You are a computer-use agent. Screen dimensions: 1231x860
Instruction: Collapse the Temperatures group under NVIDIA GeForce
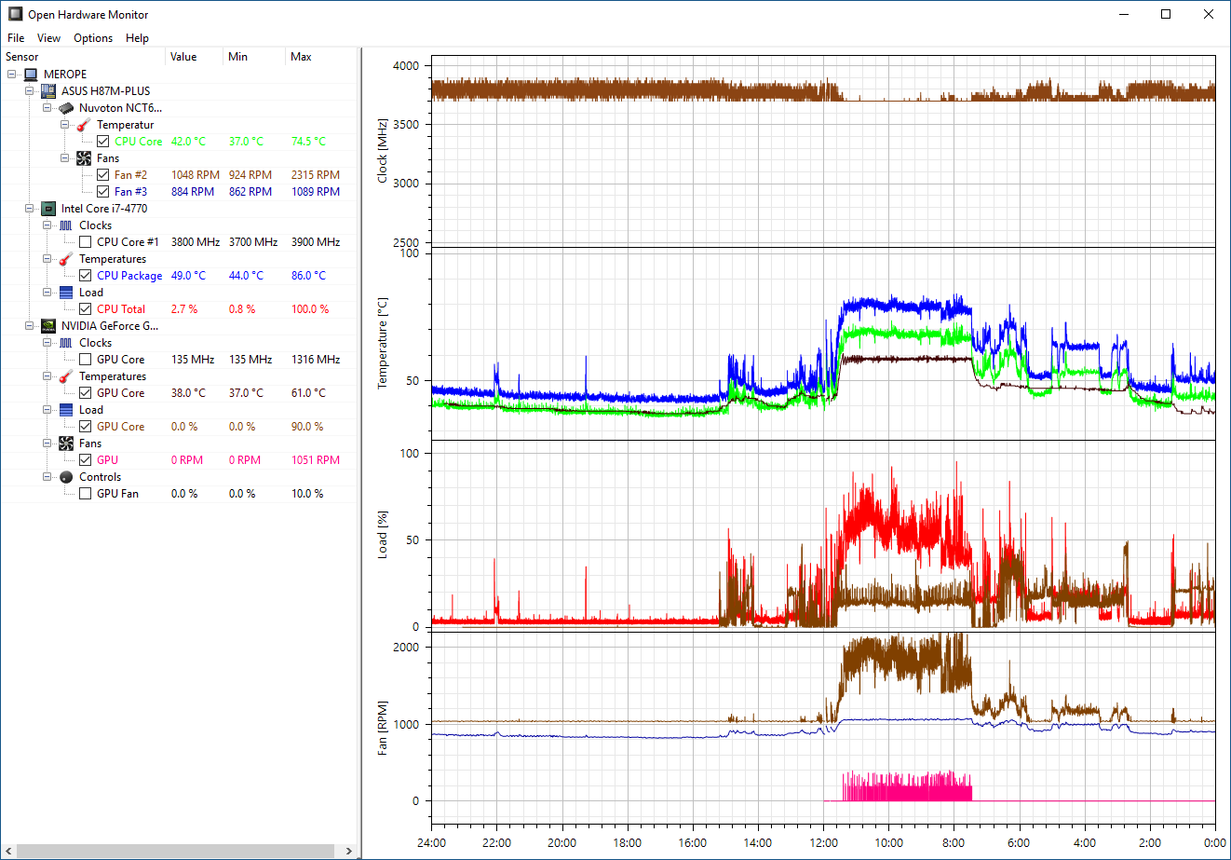pos(47,376)
